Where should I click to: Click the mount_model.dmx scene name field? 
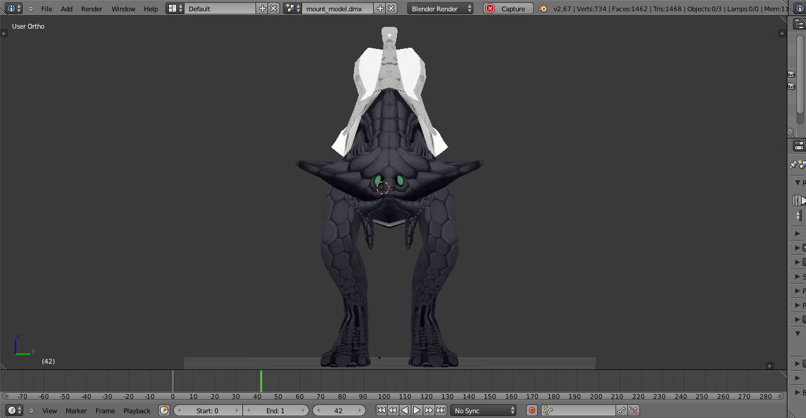[338, 8]
